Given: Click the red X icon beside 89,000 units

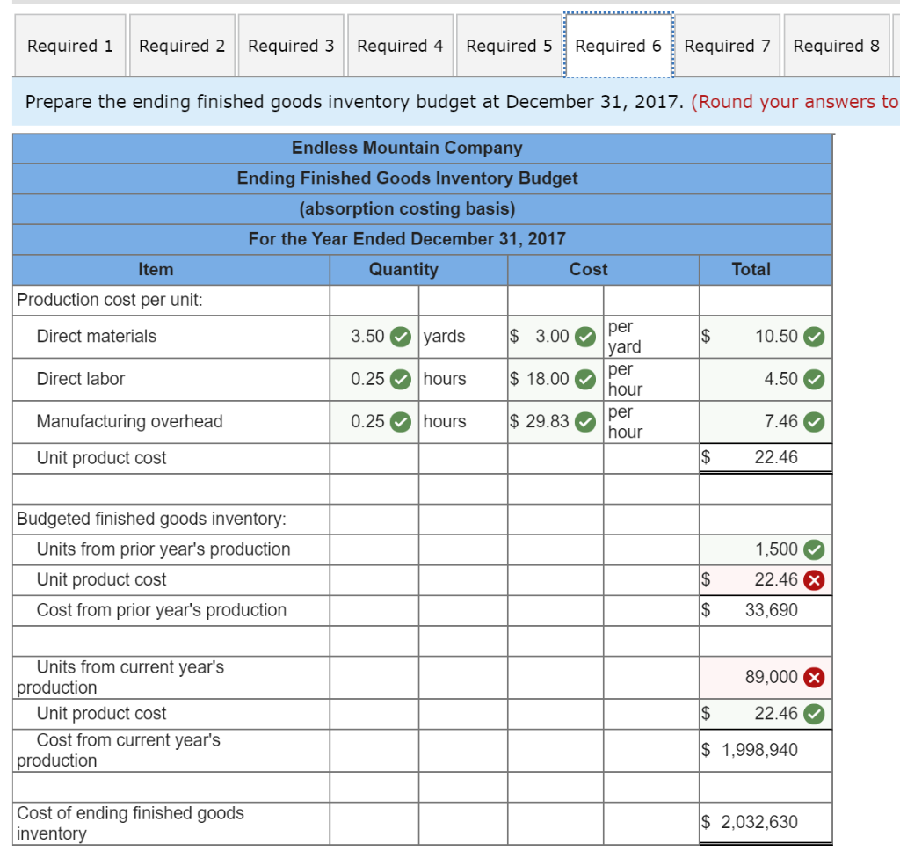Looking at the screenshot, I should (814, 678).
